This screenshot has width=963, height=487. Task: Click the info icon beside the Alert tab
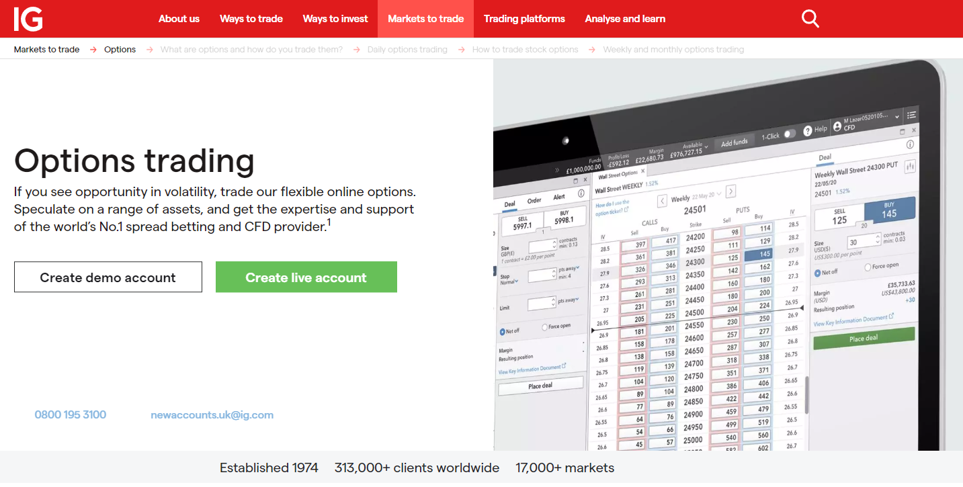pos(581,193)
